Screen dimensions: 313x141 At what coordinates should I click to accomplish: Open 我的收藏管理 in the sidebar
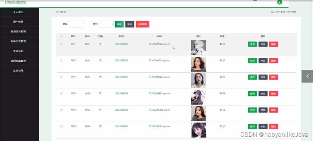(18, 61)
